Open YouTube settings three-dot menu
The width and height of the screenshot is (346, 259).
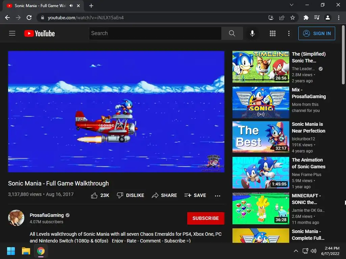[289, 33]
